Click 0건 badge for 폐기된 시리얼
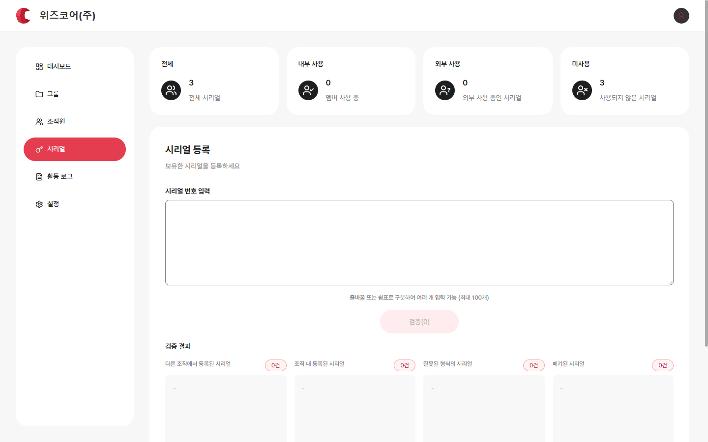The image size is (708, 442). [x=663, y=365]
